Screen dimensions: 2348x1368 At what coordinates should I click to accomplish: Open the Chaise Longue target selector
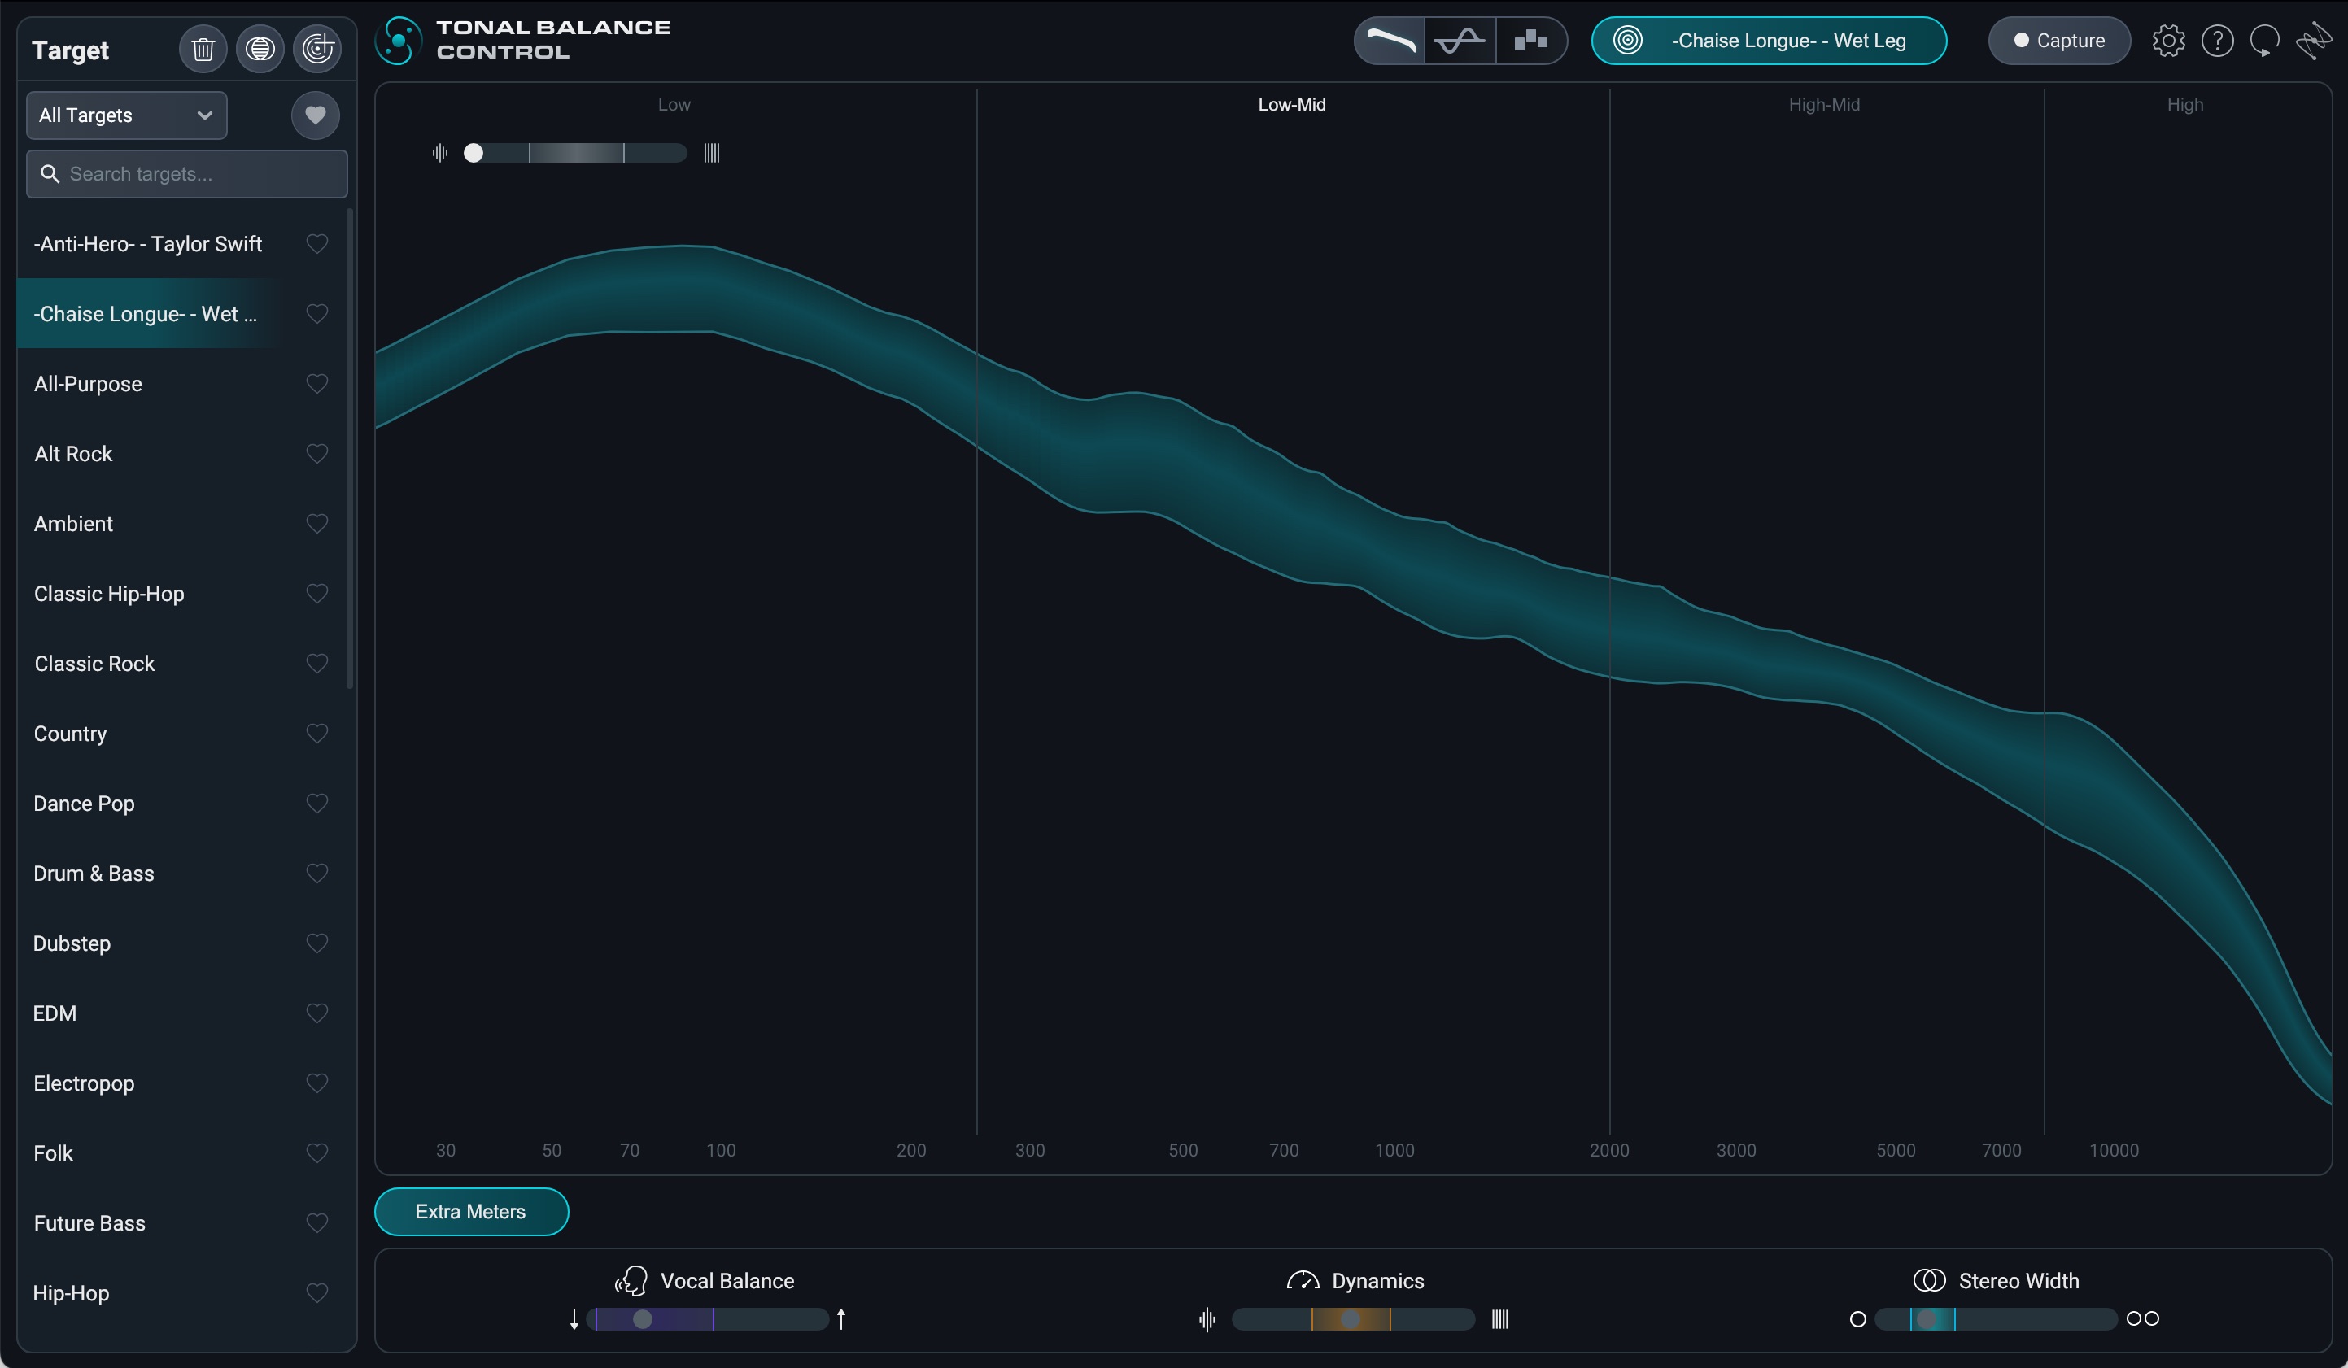(x=1768, y=41)
